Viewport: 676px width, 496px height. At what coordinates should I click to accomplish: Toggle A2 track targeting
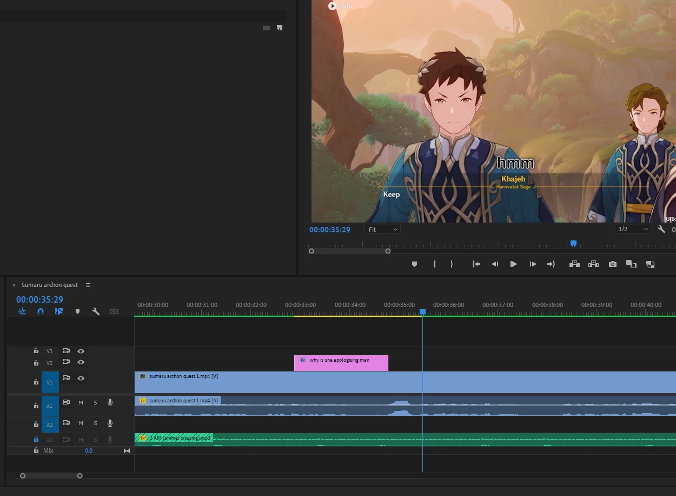(x=50, y=425)
